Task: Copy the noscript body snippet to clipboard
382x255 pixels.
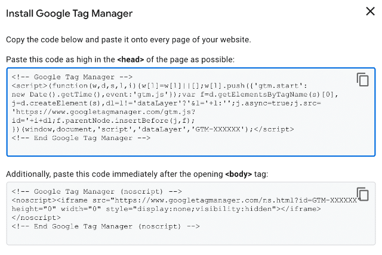Action: [362, 194]
